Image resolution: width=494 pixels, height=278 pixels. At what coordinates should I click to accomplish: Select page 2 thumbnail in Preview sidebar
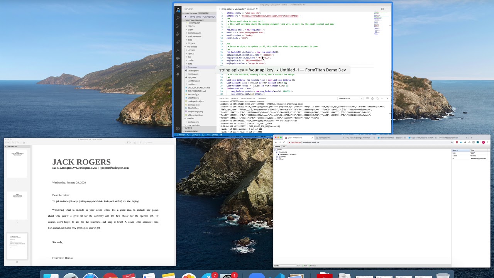pos(17,205)
